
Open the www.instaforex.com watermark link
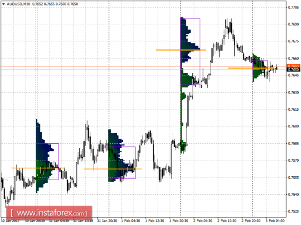[49, 213]
